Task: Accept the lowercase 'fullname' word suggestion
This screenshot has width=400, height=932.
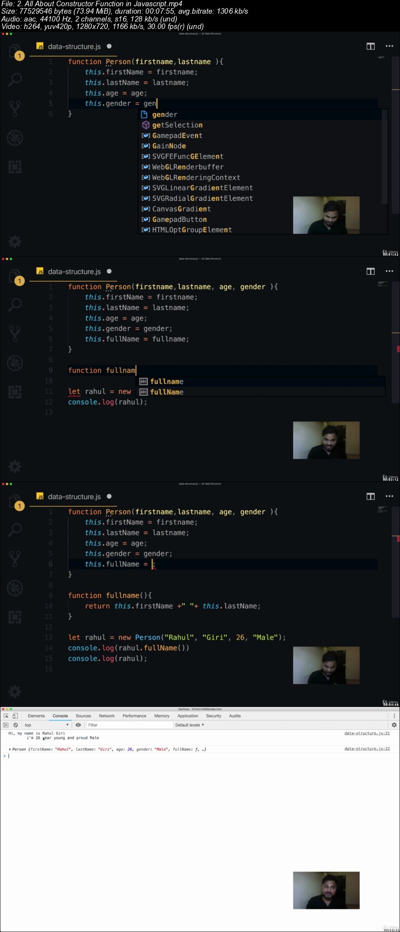Action: (261, 381)
